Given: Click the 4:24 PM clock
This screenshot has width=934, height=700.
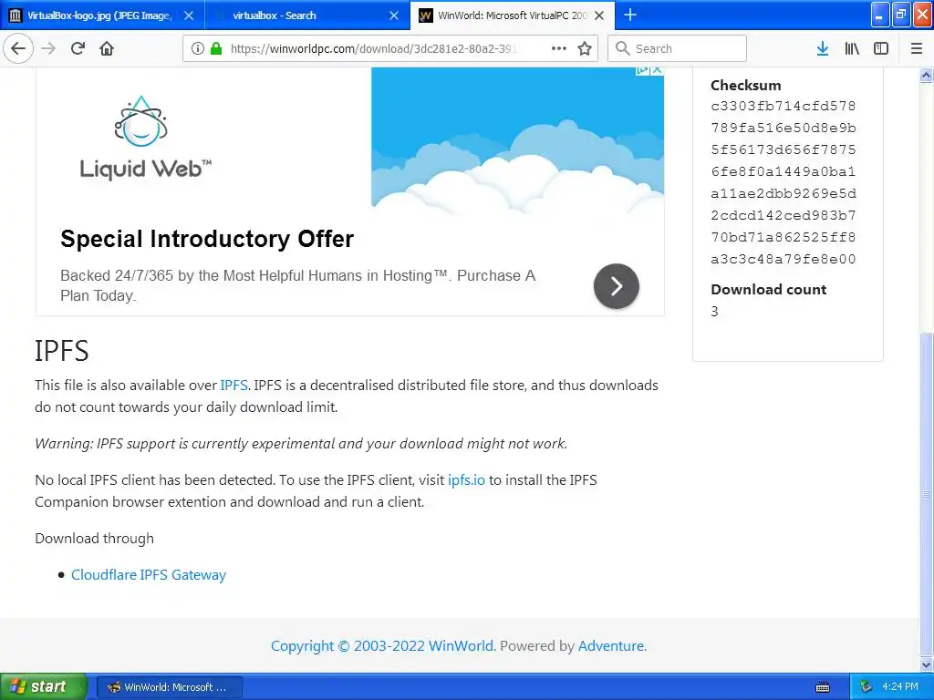Looking at the screenshot, I should click(x=900, y=687).
